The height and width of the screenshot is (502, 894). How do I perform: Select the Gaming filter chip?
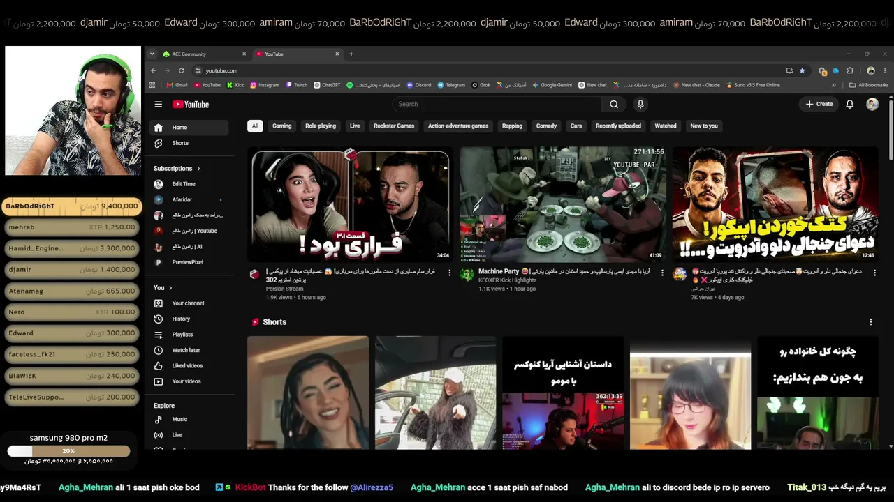pyautogui.click(x=282, y=126)
